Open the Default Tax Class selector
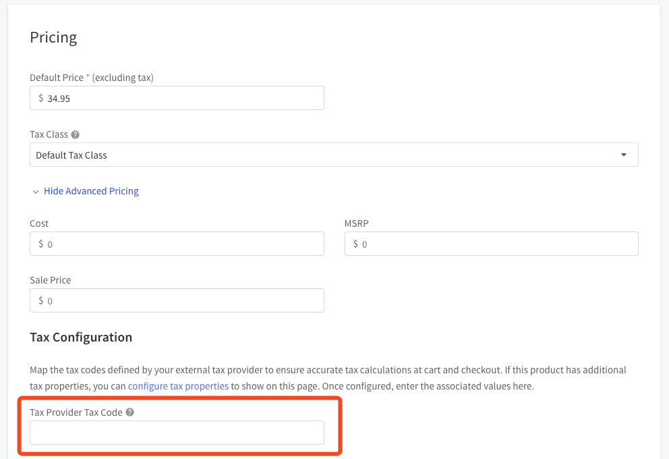This screenshot has height=459, width=669. pyautogui.click(x=334, y=155)
